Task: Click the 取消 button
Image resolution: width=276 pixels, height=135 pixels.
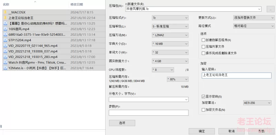Action: [x=231, y=131]
